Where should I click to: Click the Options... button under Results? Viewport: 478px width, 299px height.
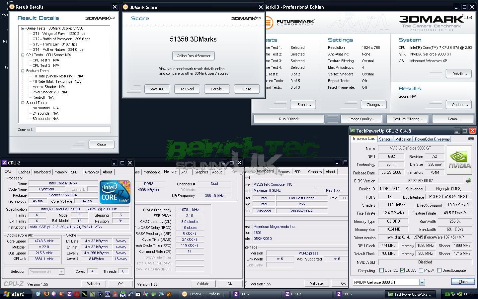click(x=459, y=105)
